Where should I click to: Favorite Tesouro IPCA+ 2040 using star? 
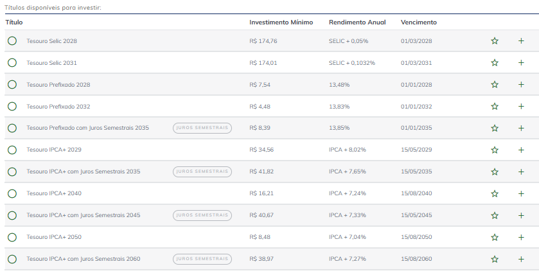tap(495, 194)
